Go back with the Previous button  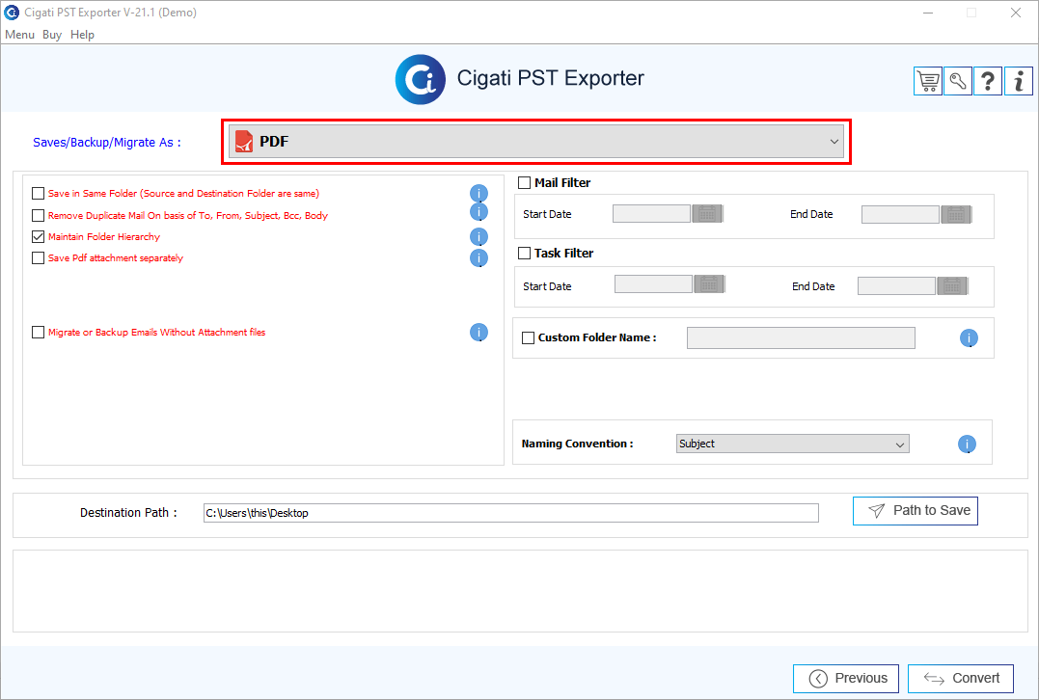click(846, 678)
